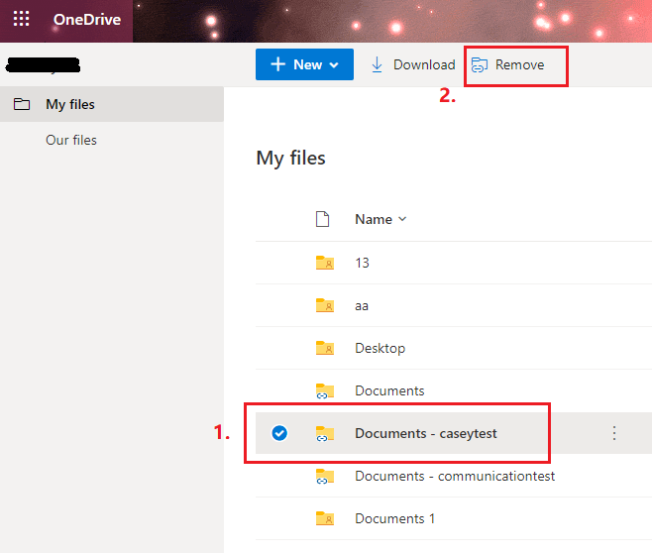Click the Remove shortcut folder icon
652x553 pixels.
point(479,64)
